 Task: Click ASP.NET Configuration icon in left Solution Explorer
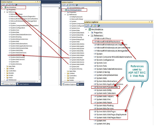click(x=16, y=5)
